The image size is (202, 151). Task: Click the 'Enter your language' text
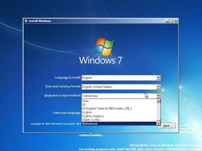(67, 113)
